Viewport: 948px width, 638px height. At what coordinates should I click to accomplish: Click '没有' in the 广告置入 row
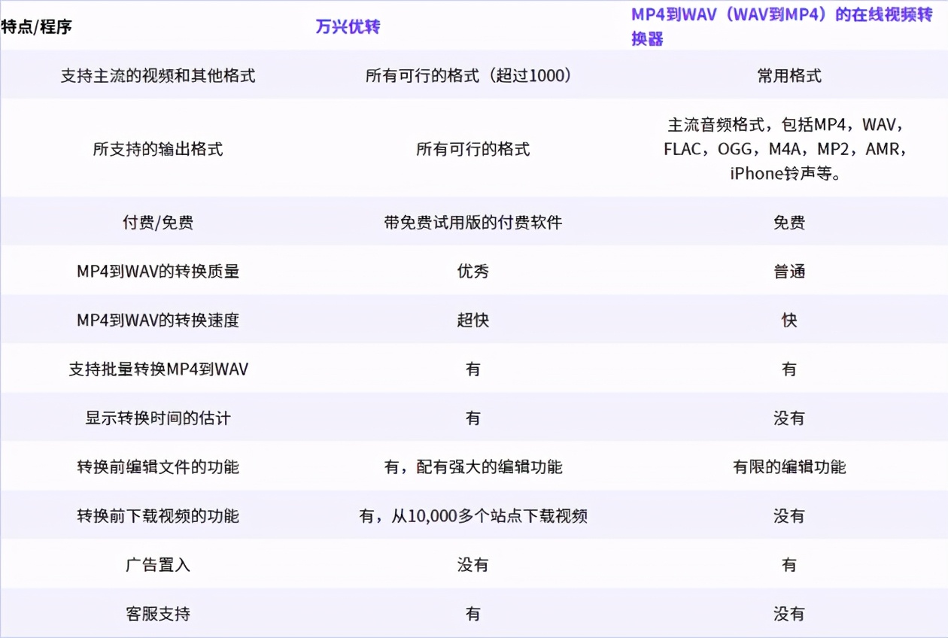coord(473,565)
